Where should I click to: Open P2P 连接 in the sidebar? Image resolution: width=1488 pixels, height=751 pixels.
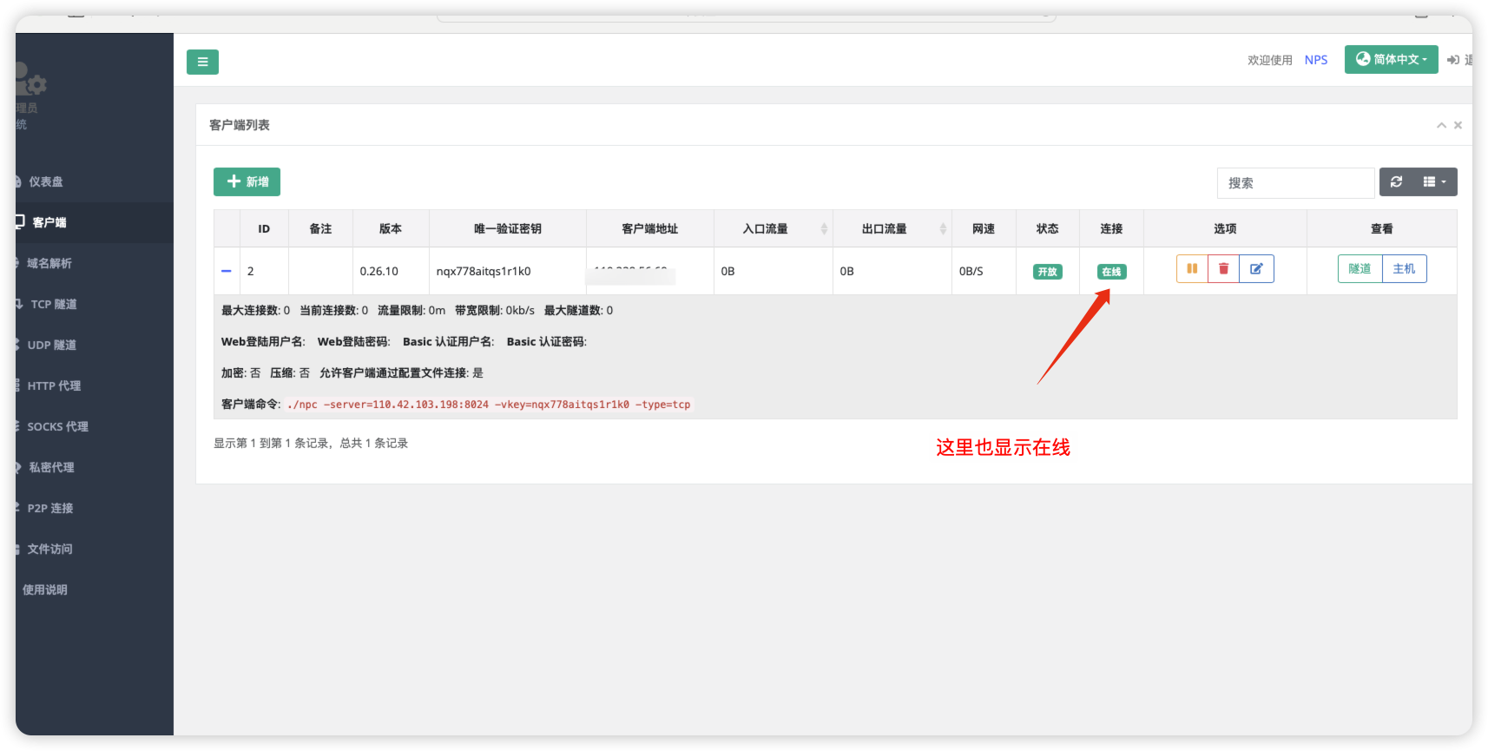(x=94, y=508)
